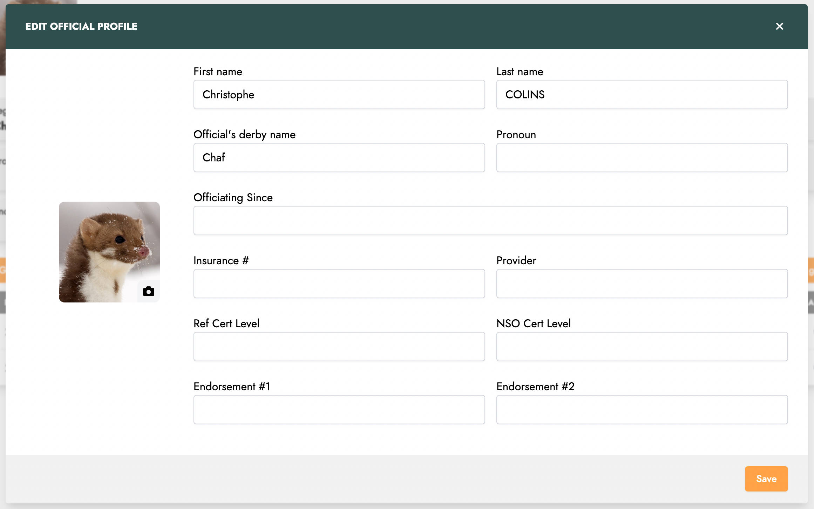
Task: Click the NSO Cert Level field
Action: pyautogui.click(x=642, y=347)
